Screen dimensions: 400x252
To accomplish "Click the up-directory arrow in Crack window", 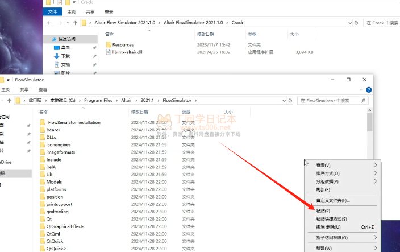I will [76, 23].
